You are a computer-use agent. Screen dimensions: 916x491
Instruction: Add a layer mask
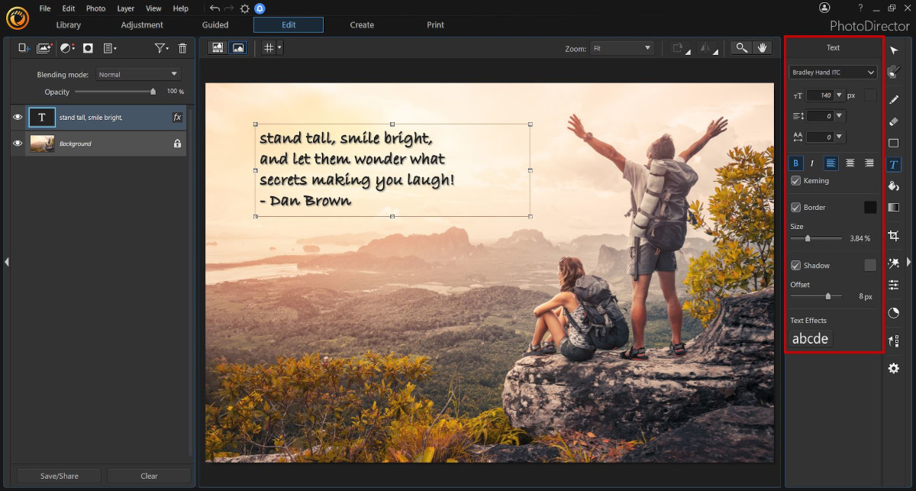tap(88, 48)
